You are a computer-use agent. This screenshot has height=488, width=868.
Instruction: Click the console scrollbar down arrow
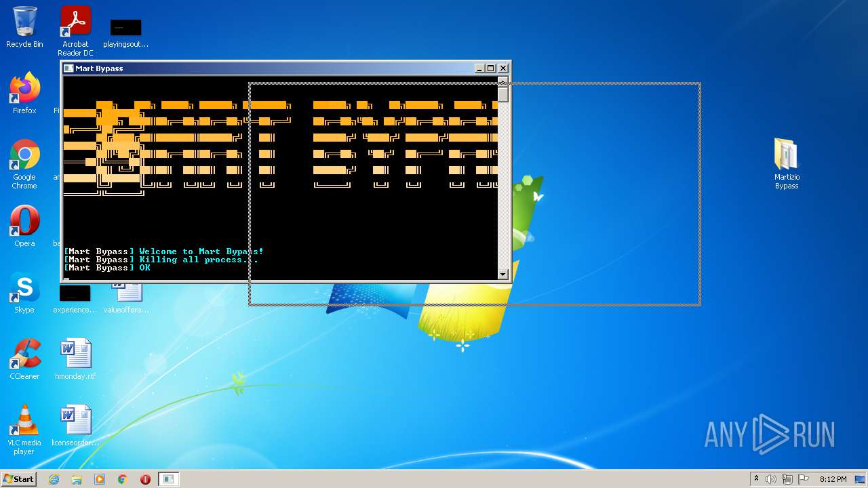(x=503, y=274)
